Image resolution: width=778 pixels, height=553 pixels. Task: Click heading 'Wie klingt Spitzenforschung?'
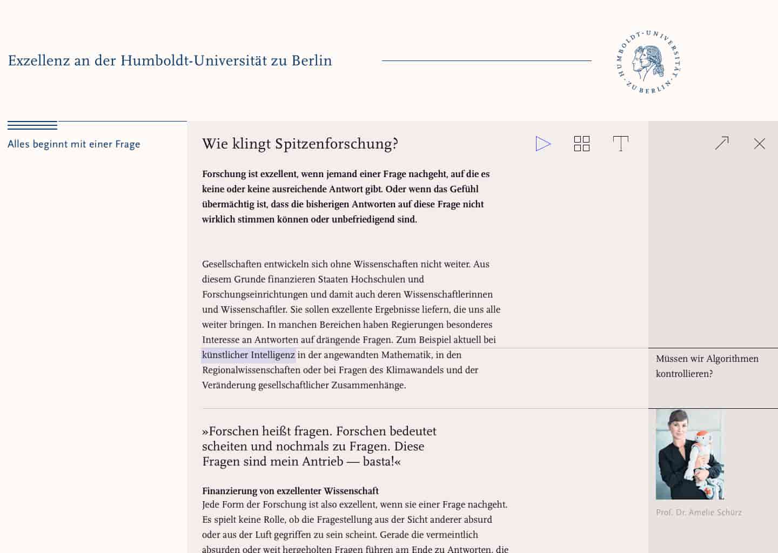300,144
